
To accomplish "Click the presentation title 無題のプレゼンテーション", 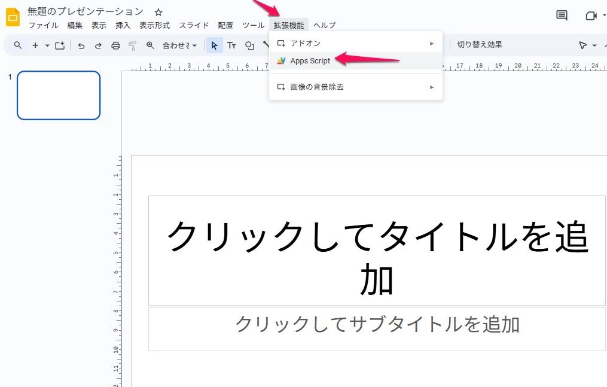I will click(86, 11).
